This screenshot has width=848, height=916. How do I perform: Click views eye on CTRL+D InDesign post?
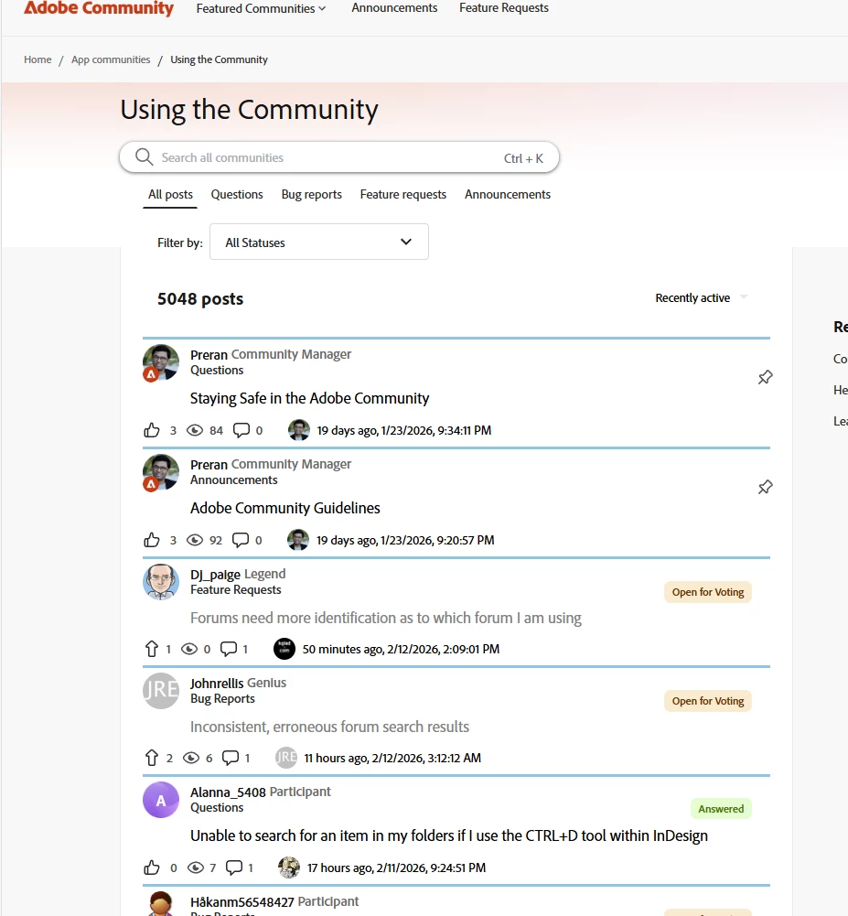pyautogui.click(x=195, y=868)
